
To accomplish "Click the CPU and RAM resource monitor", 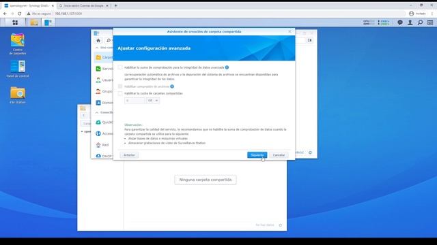I will [369, 22].
